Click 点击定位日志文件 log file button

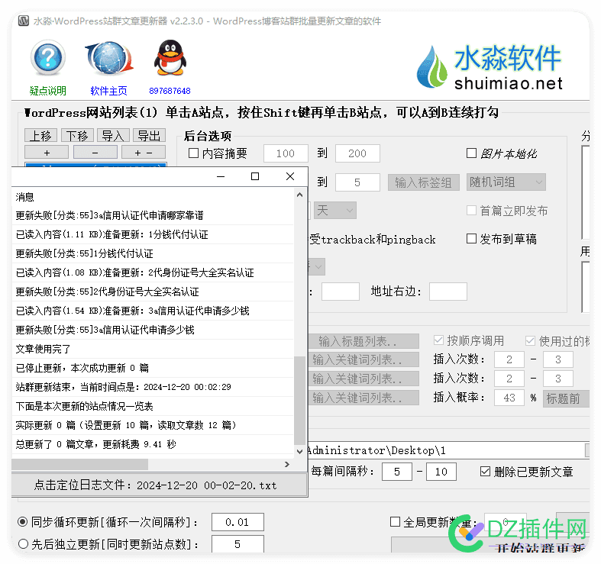click(160, 485)
